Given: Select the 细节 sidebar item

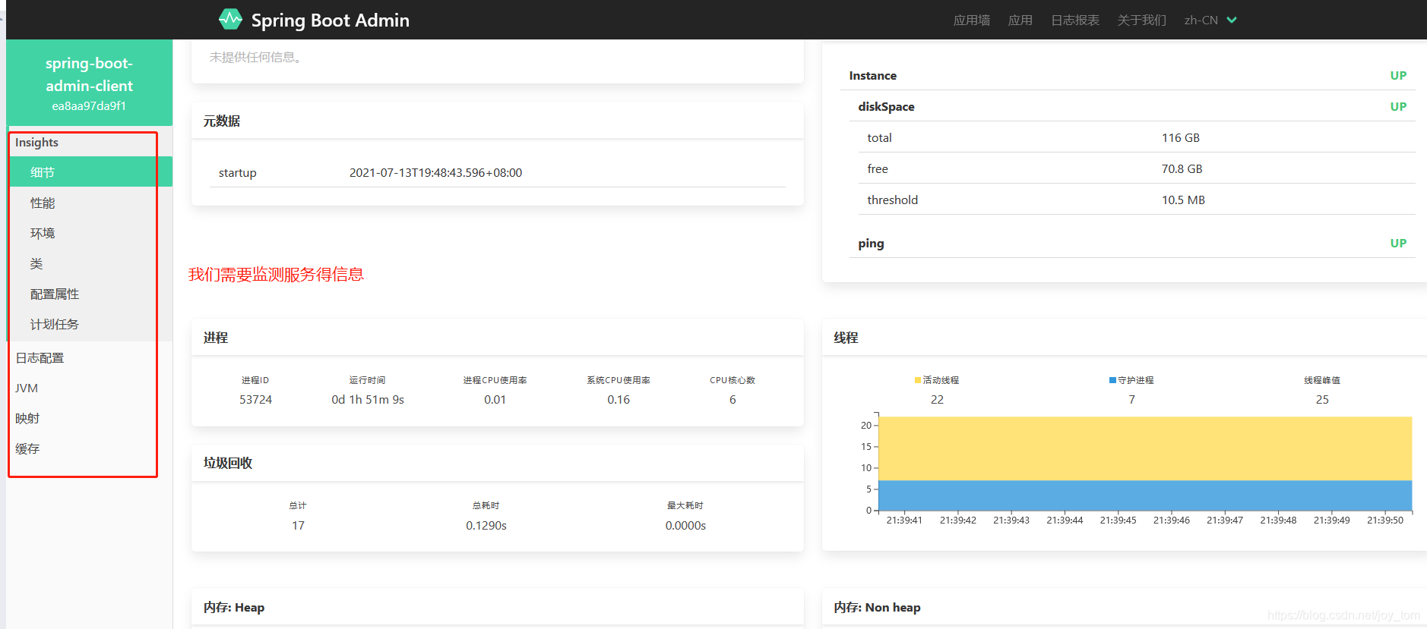Looking at the screenshot, I should click(90, 172).
